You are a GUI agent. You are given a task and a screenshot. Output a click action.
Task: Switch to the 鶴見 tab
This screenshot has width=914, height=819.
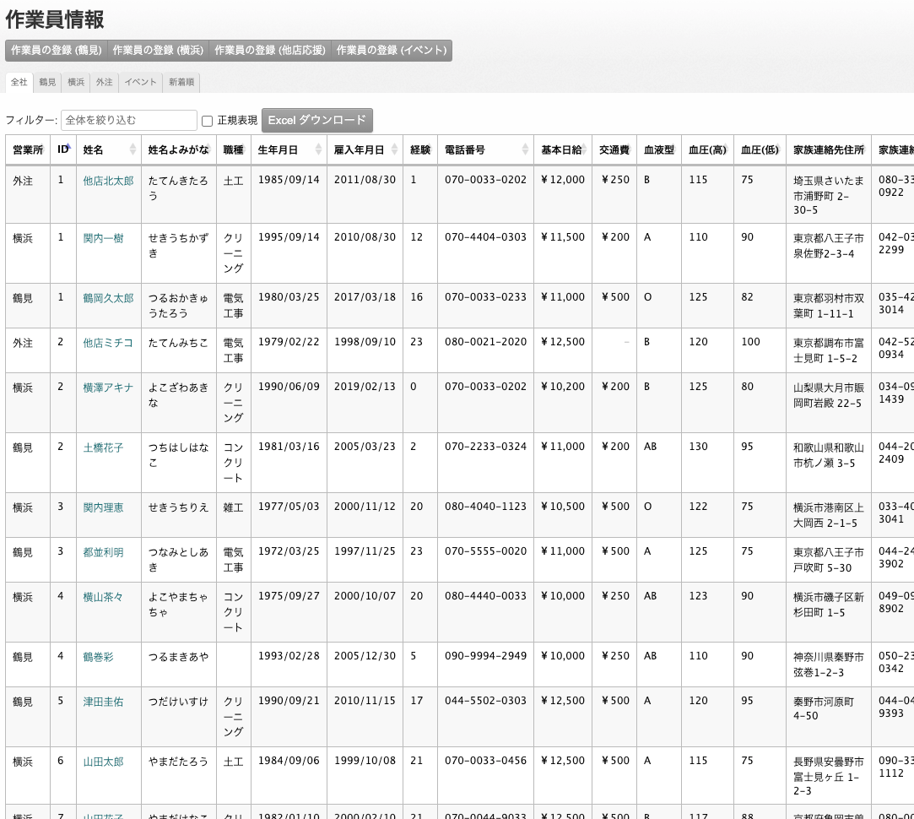(47, 82)
